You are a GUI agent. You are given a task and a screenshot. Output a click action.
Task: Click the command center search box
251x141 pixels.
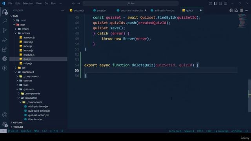131,4
